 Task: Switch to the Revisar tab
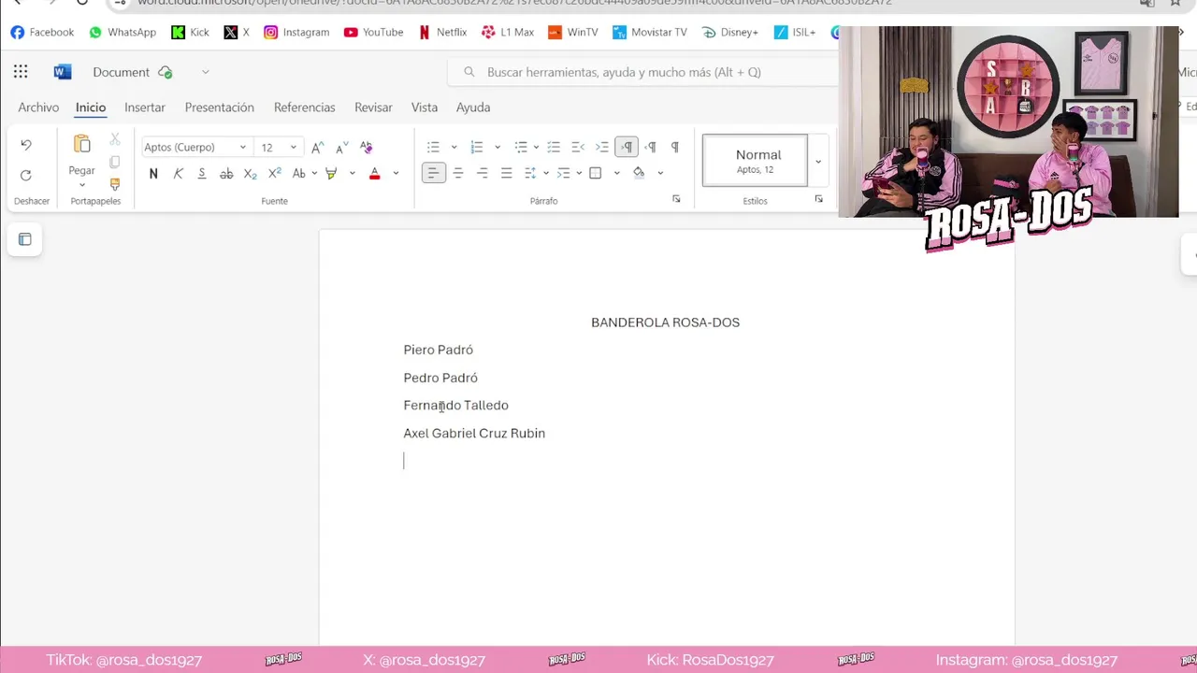pyautogui.click(x=373, y=107)
